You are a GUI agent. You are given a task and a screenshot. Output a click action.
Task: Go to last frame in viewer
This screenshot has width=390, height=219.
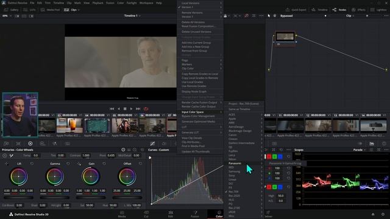(138, 109)
